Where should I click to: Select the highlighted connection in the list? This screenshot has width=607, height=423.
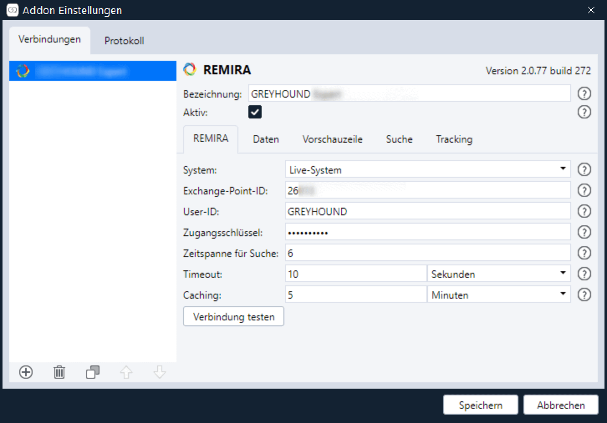pyautogui.click(x=93, y=71)
